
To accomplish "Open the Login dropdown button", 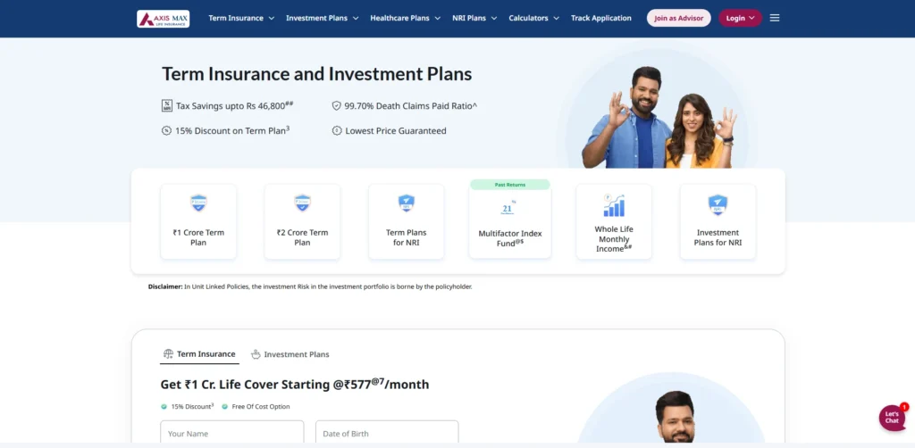I will pos(740,18).
